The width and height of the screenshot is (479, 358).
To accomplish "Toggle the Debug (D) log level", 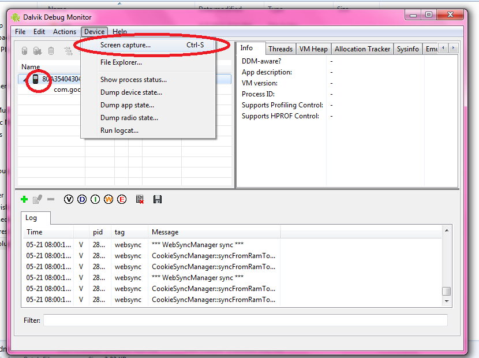I will click(x=82, y=199).
